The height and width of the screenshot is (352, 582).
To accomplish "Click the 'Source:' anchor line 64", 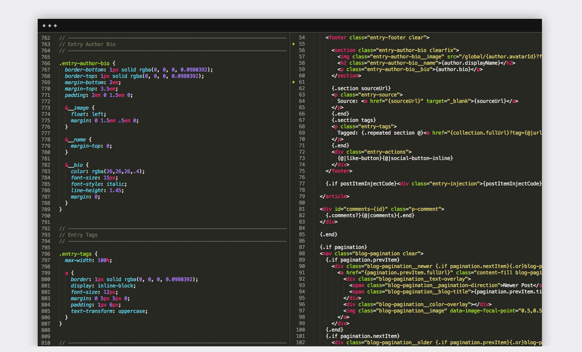I will tap(428, 101).
